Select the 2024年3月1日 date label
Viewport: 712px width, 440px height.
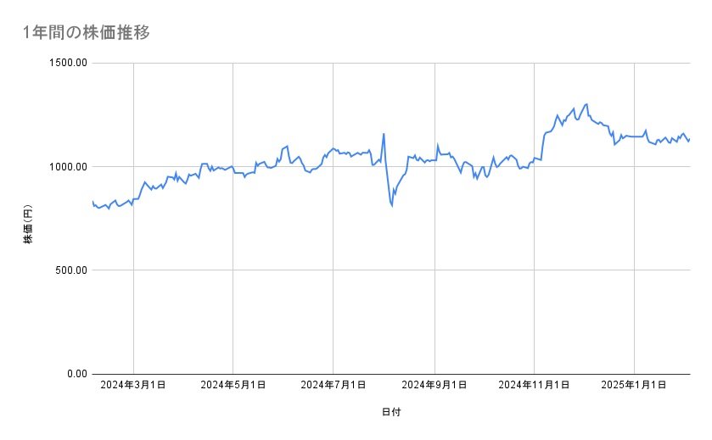(133, 385)
